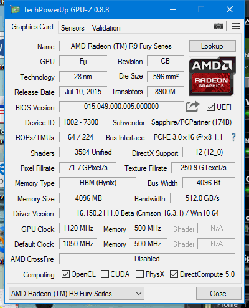The image size is (249, 308).
Task: Click the Lookup button
Action: tap(212, 46)
